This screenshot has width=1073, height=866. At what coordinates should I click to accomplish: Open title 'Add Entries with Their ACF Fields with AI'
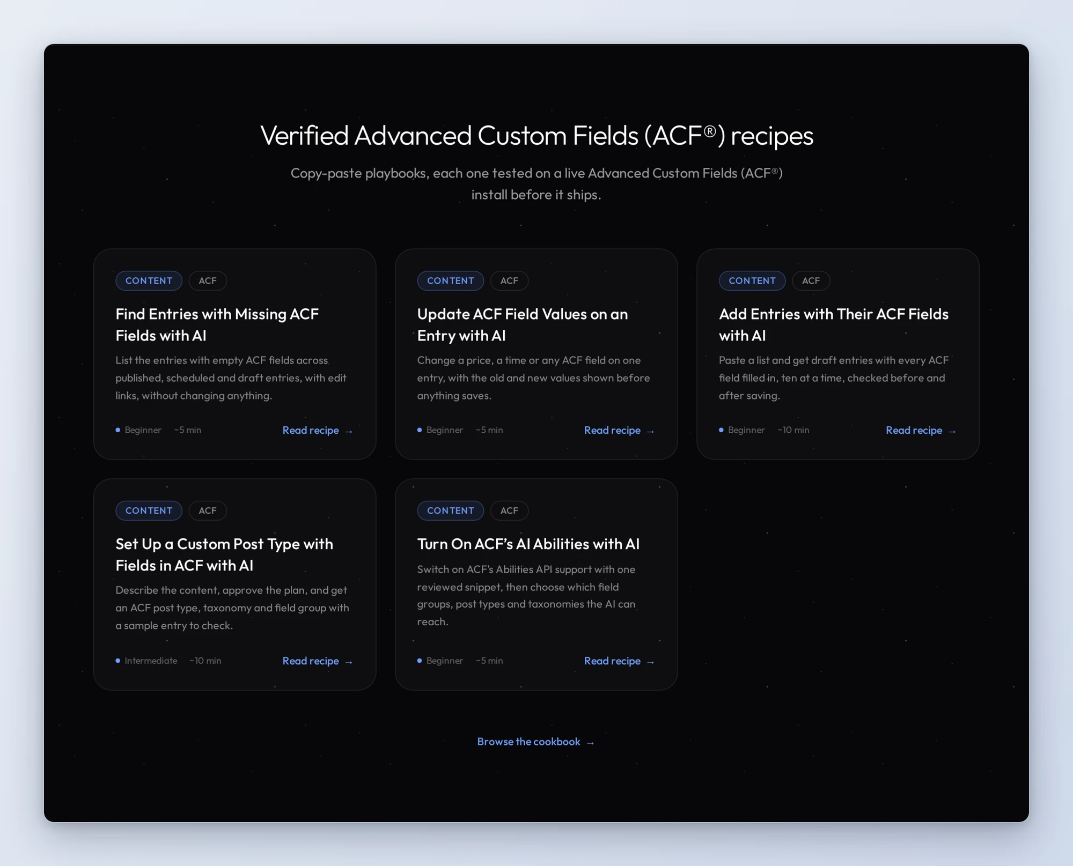834,324
